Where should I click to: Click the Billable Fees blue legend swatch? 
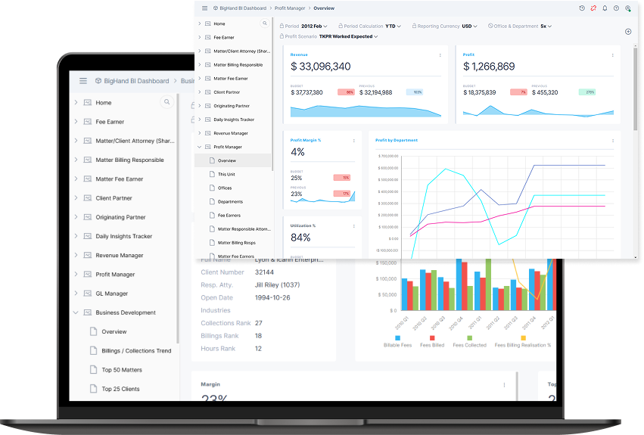(x=397, y=337)
